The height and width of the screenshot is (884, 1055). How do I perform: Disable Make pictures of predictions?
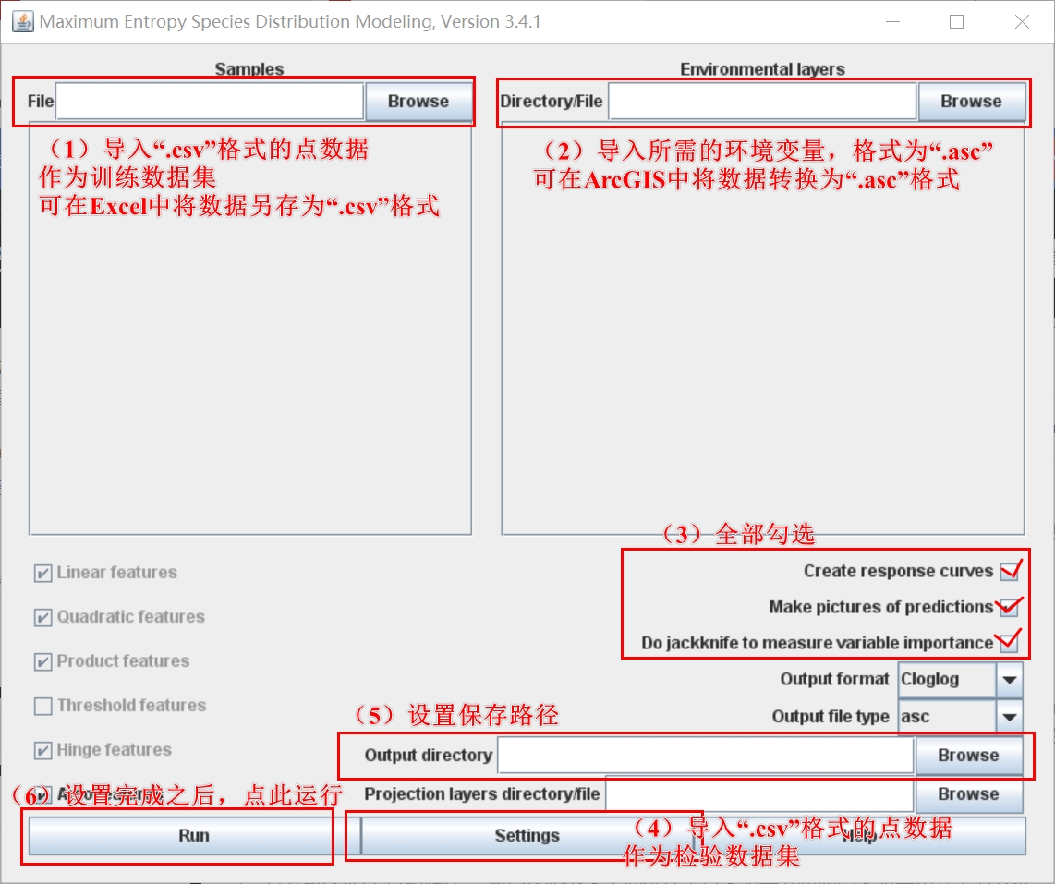click(x=1009, y=607)
